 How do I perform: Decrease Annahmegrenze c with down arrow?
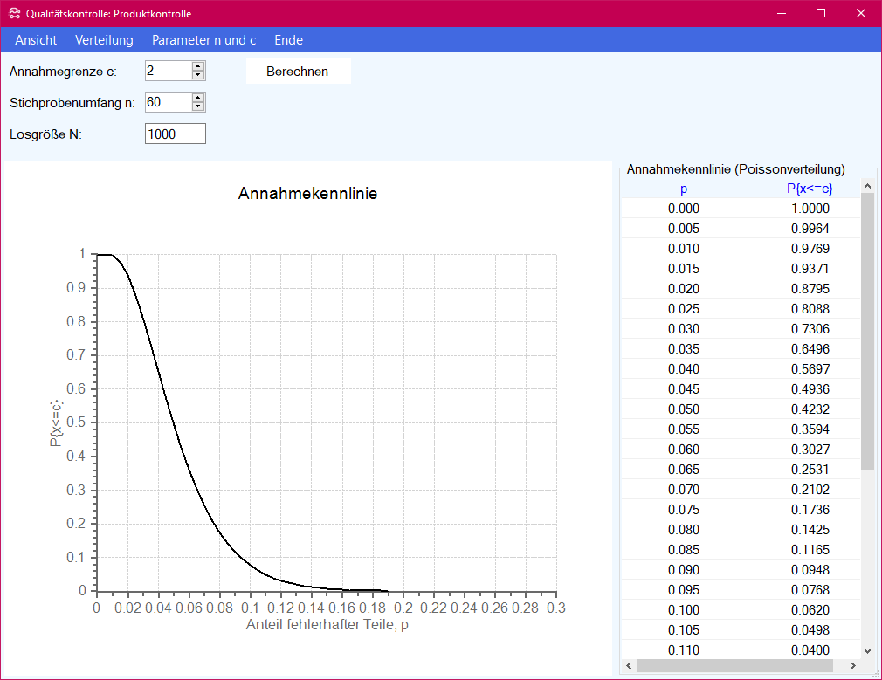point(198,76)
